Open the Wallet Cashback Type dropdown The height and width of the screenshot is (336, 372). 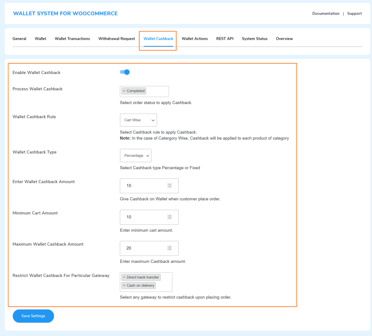(136, 155)
